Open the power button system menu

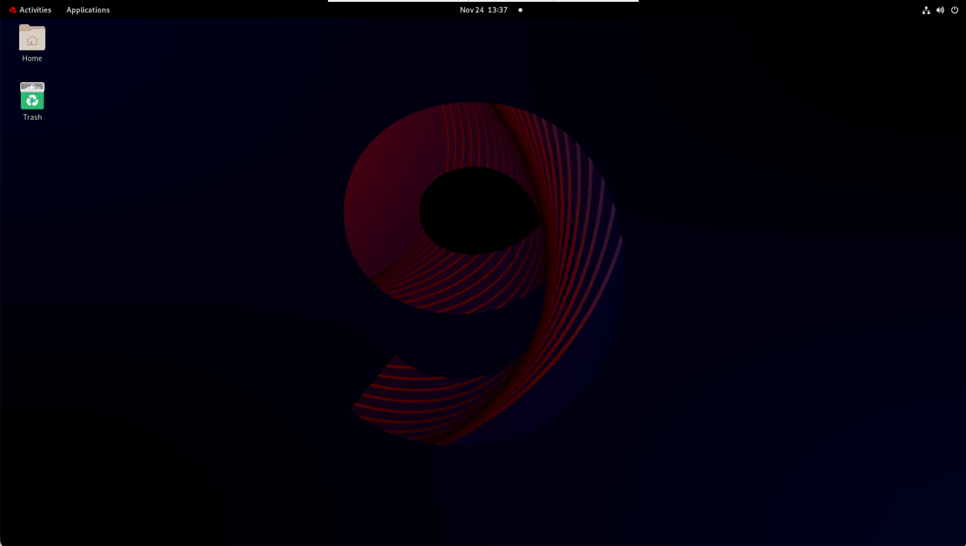pos(954,10)
